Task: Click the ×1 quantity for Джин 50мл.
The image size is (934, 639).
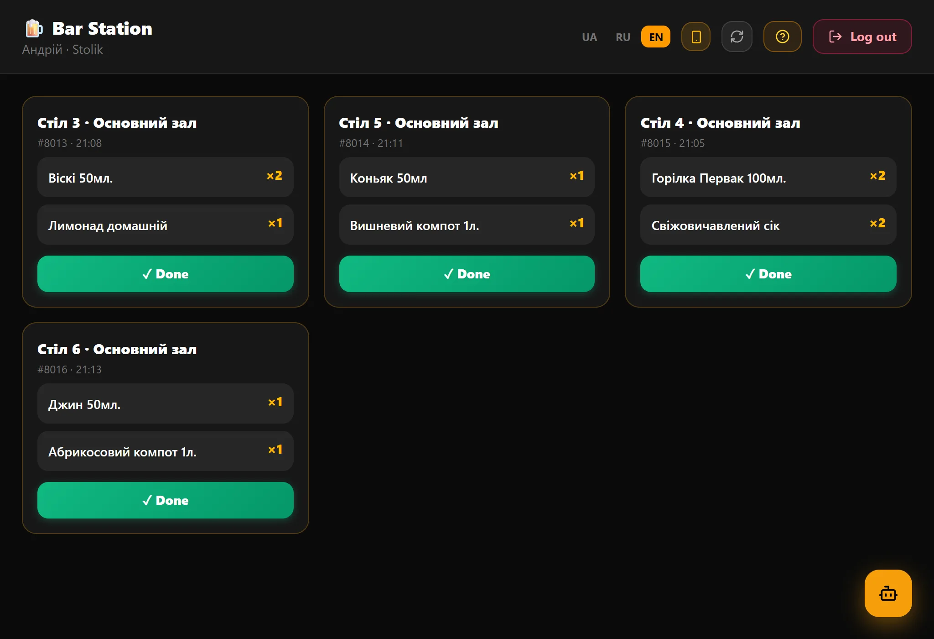Action: tap(275, 402)
